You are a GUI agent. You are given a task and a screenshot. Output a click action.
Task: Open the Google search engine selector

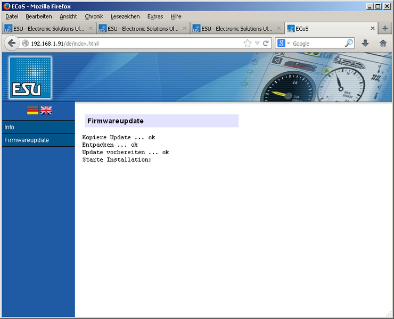click(283, 44)
